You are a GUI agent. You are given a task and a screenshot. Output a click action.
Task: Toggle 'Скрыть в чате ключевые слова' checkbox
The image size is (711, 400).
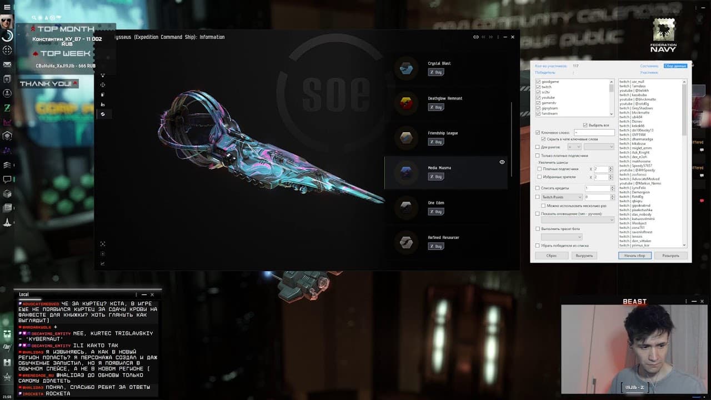pos(543,139)
